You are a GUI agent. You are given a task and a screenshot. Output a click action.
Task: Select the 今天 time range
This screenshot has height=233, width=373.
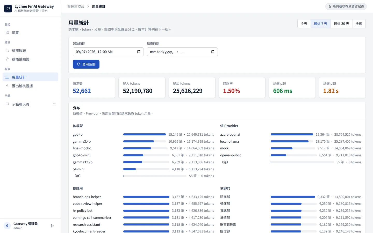click(x=304, y=24)
